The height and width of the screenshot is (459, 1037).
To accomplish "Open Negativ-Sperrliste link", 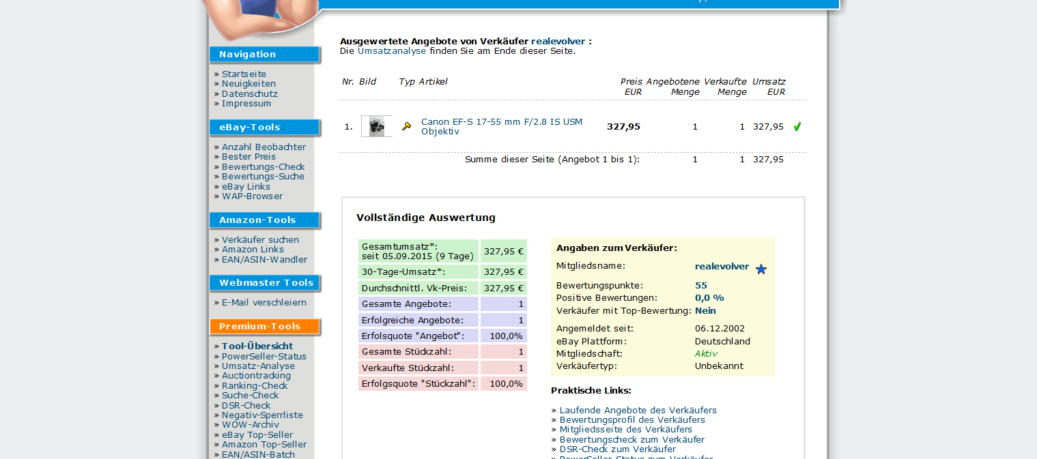I will pos(262,415).
